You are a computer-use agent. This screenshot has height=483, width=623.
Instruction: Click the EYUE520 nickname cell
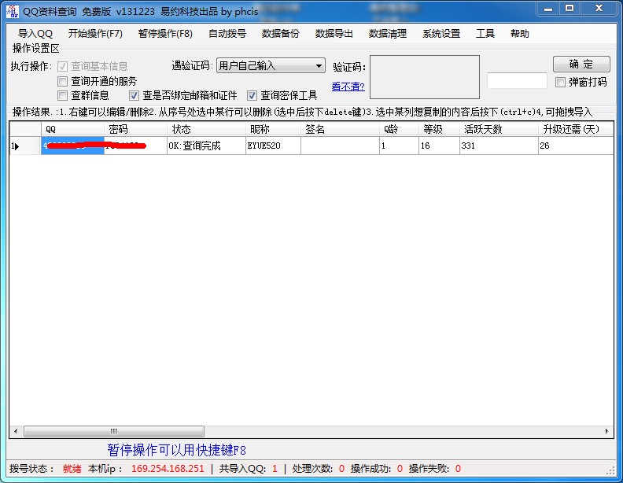[273, 146]
